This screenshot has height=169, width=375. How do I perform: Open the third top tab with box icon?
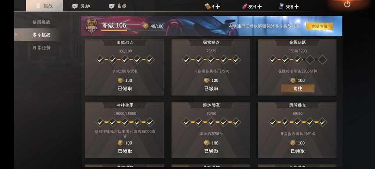(x=118, y=6)
